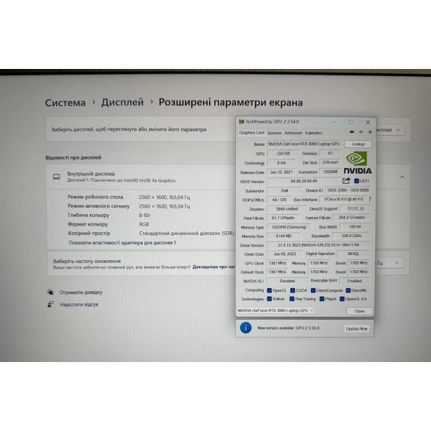Screen dimensions: 431x431
Task: Click the 'Внутрішній дисплей' heading
Action: point(91,174)
